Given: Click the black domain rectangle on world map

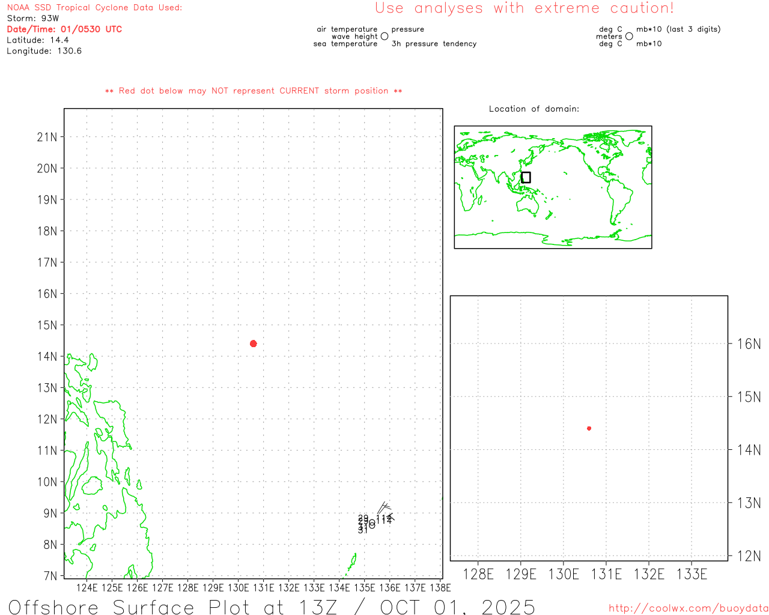Looking at the screenshot, I should click(526, 177).
